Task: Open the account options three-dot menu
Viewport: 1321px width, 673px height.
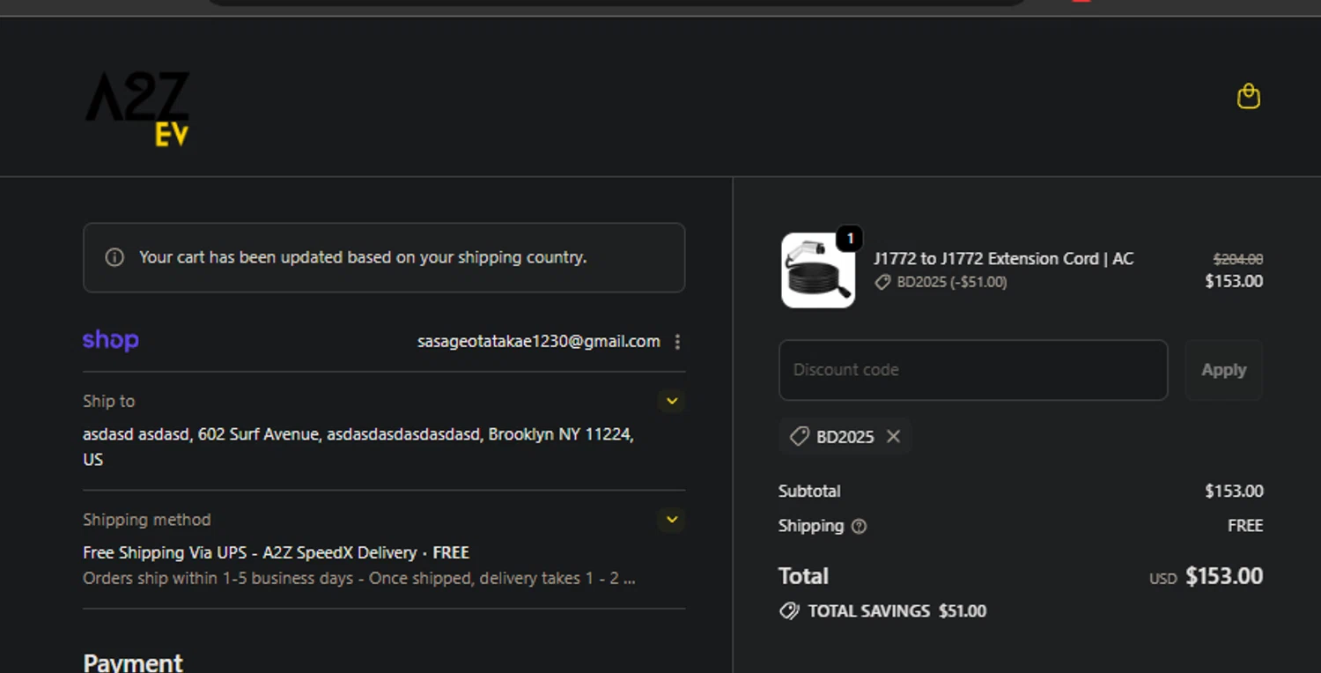Action: 677,342
